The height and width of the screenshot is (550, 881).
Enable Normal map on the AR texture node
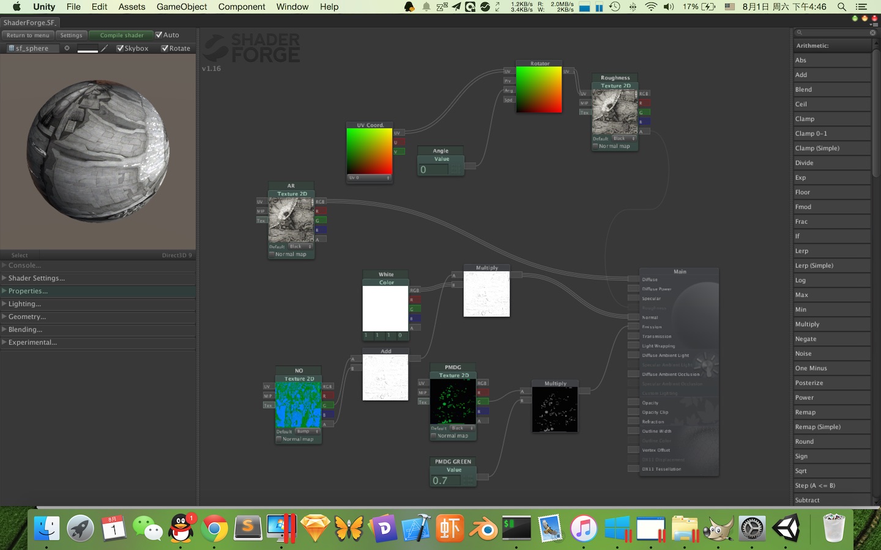point(272,254)
